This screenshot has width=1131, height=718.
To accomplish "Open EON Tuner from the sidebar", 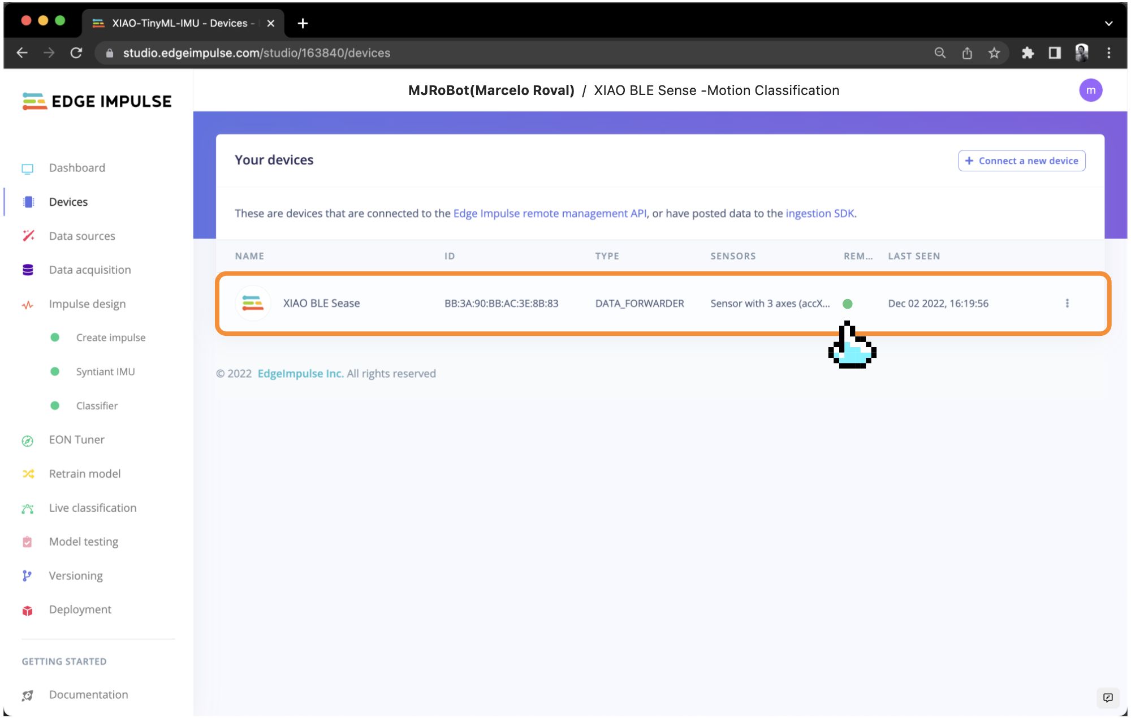I will click(76, 439).
